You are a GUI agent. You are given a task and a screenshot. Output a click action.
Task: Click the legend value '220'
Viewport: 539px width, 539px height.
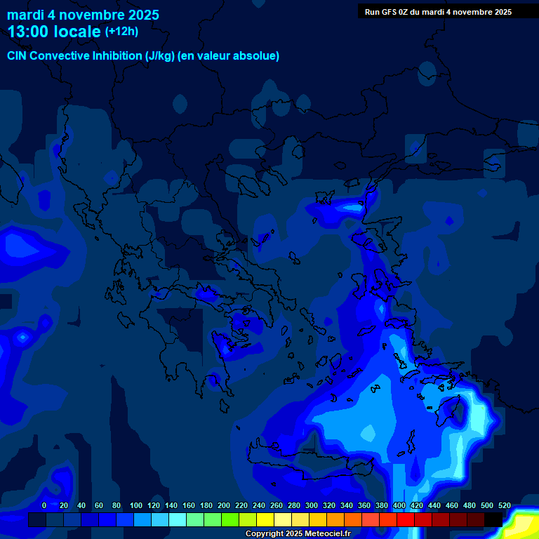tap(241, 505)
